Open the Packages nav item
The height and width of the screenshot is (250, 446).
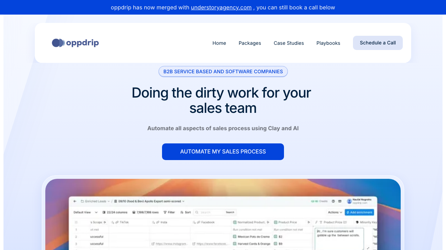[250, 43]
